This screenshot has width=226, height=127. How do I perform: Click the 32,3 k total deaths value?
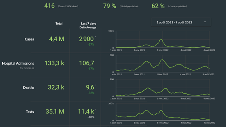54,87
